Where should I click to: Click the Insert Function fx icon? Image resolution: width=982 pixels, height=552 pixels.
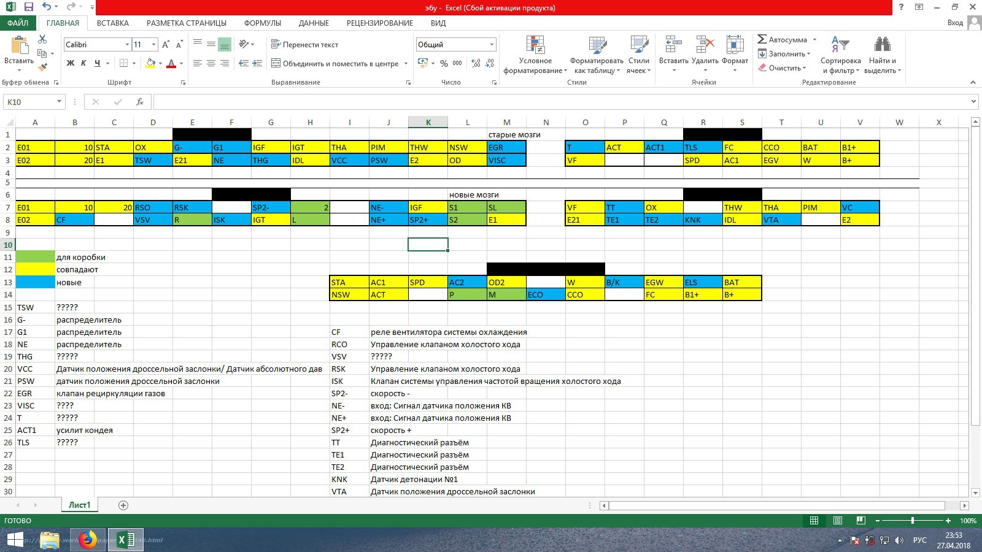140,102
